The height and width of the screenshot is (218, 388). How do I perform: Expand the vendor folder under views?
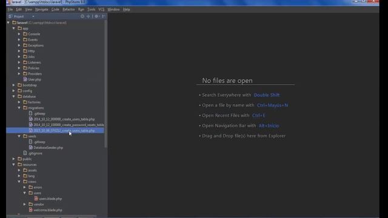(x=25, y=205)
